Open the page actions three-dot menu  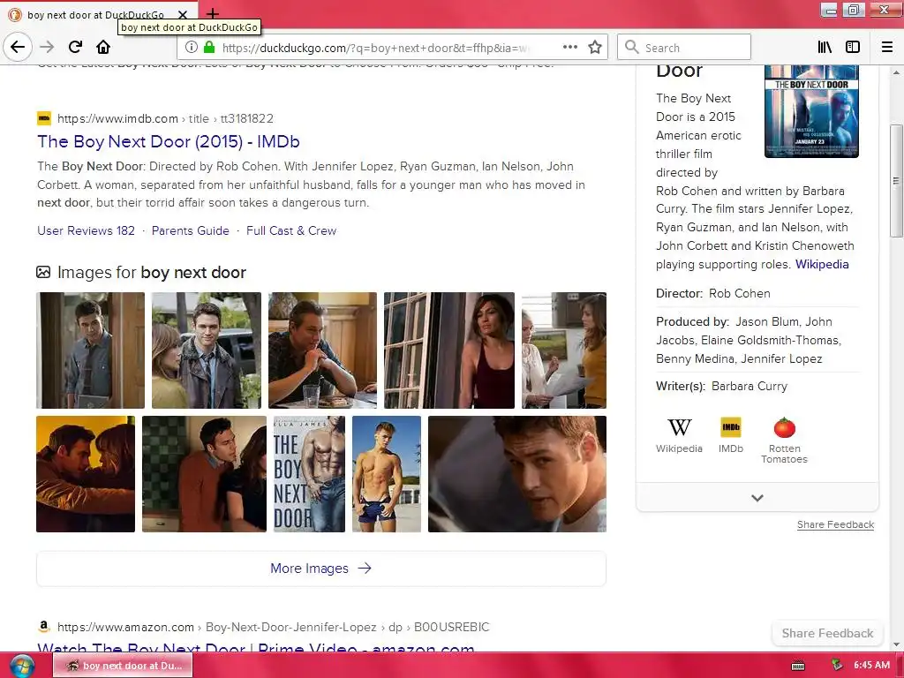[x=569, y=48]
